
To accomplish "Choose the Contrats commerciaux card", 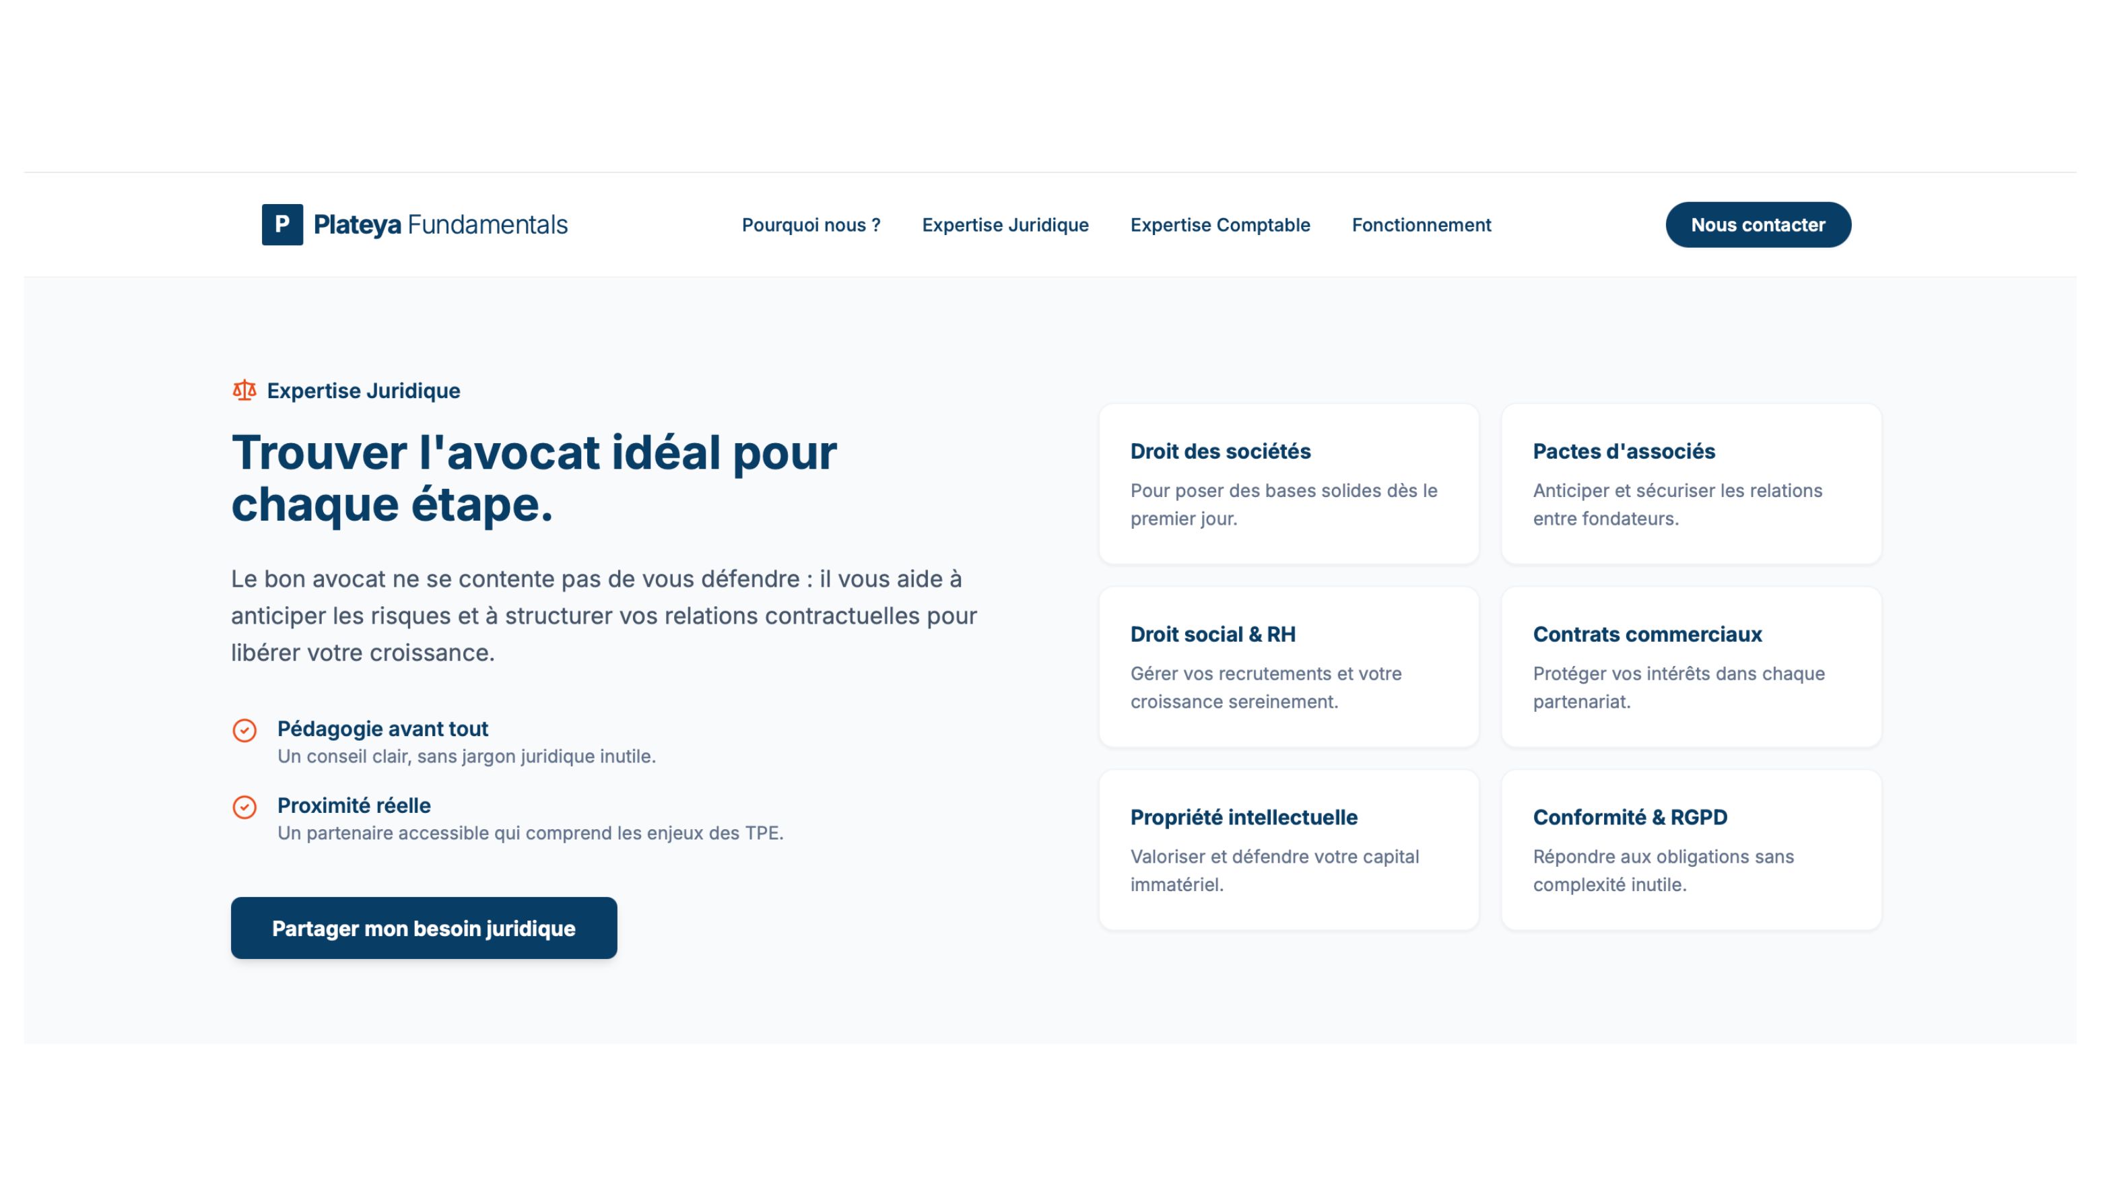I will (1691, 667).
